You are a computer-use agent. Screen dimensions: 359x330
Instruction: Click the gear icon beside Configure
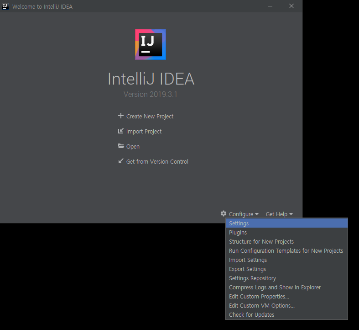click(224, 213)
